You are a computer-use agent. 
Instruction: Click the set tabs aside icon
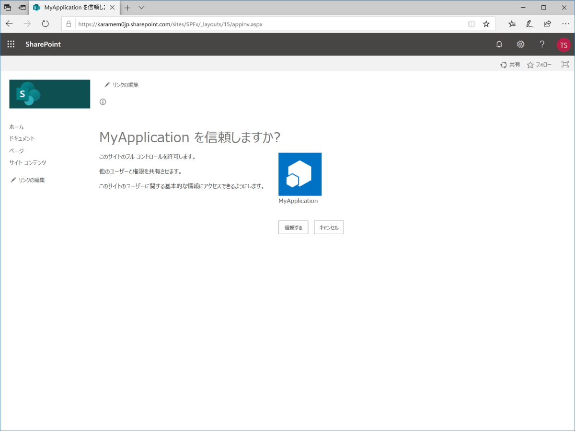pyautogui.click(x=22, y=8)
